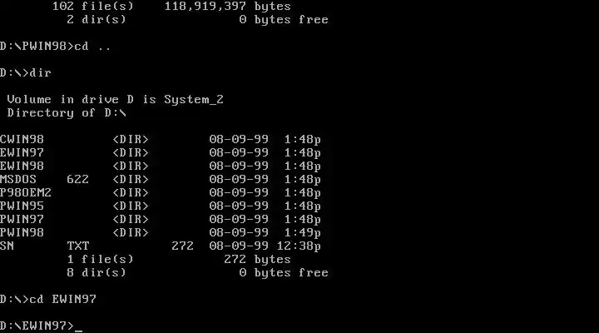Screen dimensions: 599x333
Task: Click the CWIN98 directory name
Action: click(x=22, y=140)
